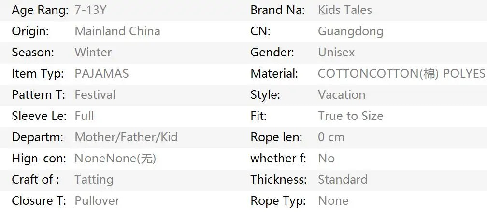Screen dimensions: 487x212
Task: Click the 'Age Rang:' label
Action: (40, 10)
